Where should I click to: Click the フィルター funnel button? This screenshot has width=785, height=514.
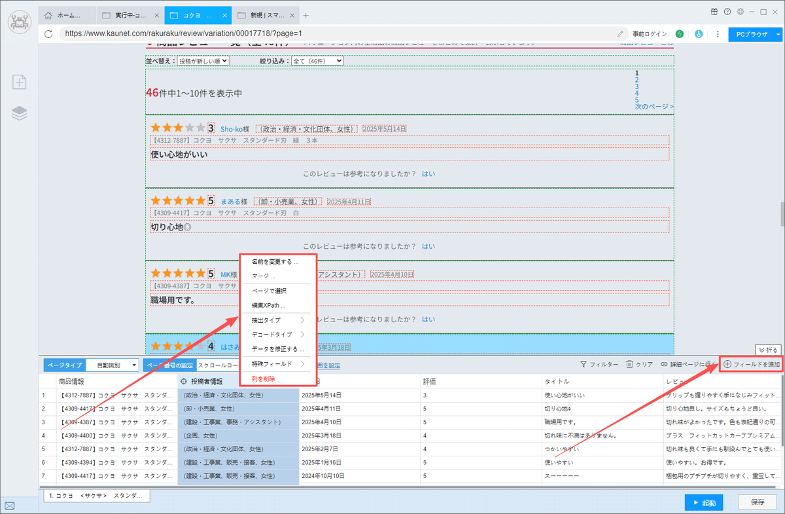point(599,364)
